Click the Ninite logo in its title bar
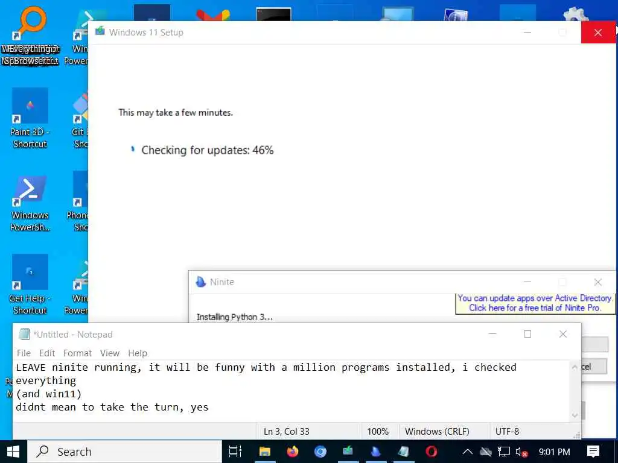 click(x=200, y=282)
